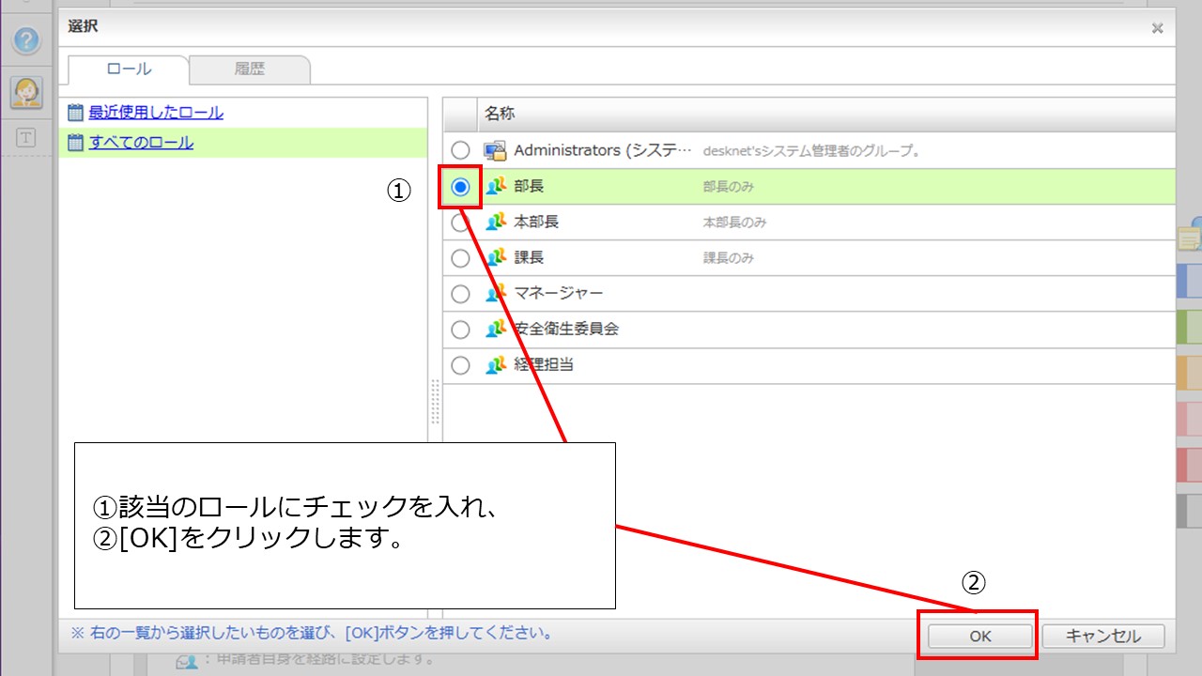Click the 課長のみ description text
This screenshot has width=1202, height=676.
pyautogui.click(x=729, y=258)
